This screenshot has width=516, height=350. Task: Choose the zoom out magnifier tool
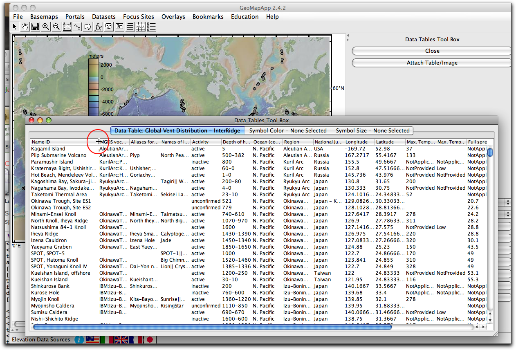pyautogui.click(x=56, y=27)
